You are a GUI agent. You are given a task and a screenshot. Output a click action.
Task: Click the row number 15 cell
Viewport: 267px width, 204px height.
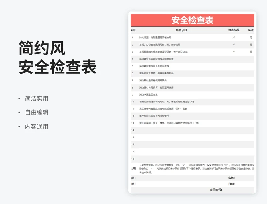point(133,137)
